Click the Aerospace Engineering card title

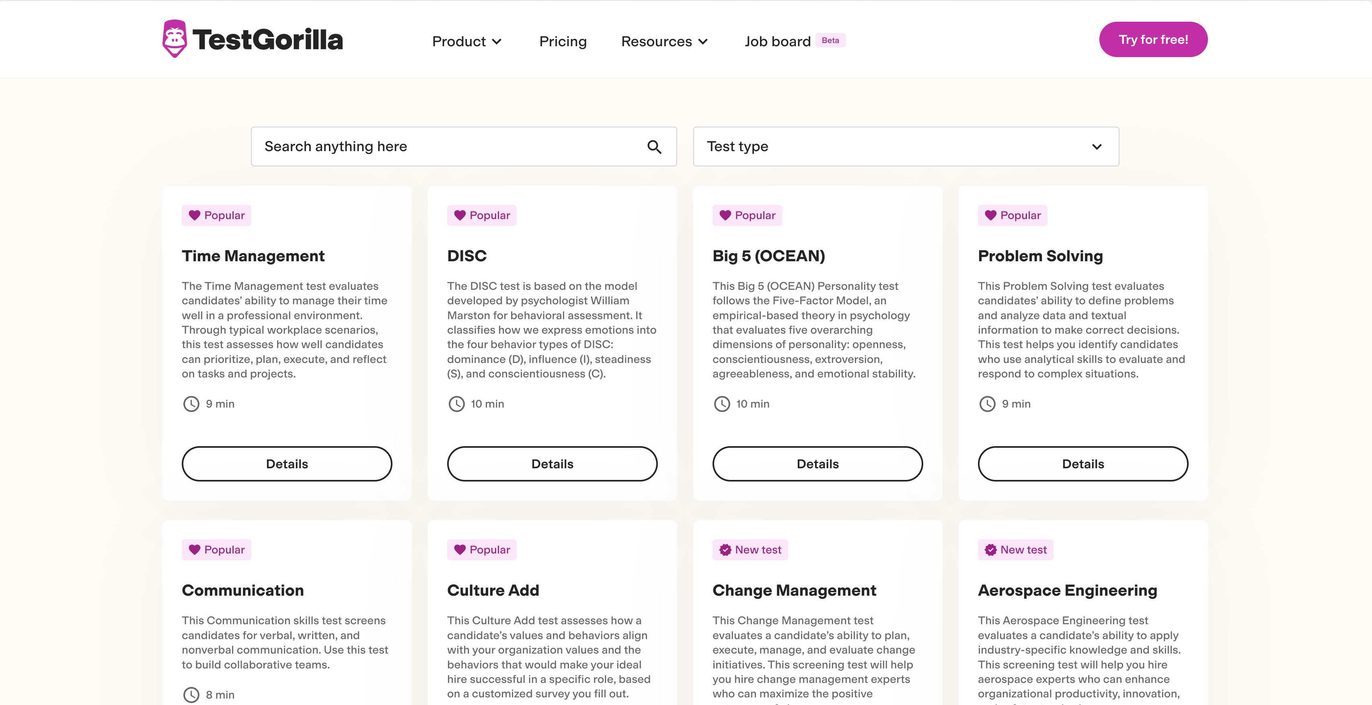pos(1067,590)
